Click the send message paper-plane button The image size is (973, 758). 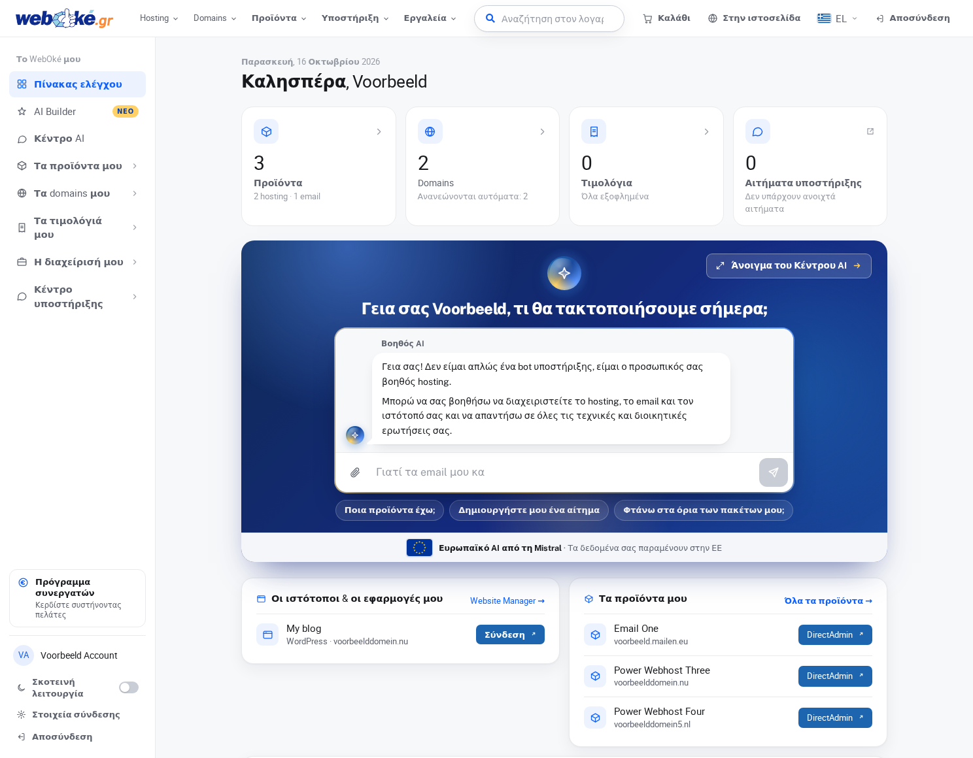[x=774, y=472]
